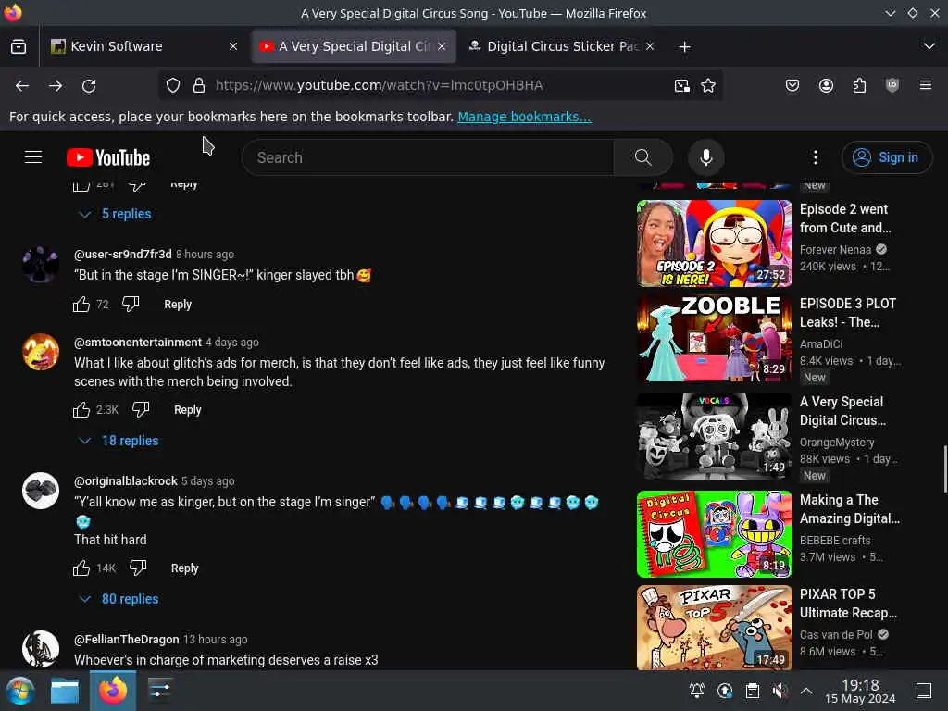The image size is (948, 711).
Task: Show site security lock information
Action: point(199,85)
